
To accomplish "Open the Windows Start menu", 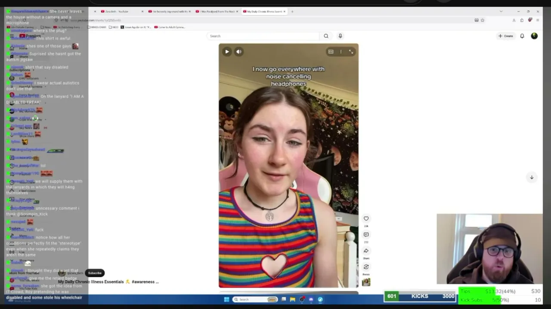I will (x=226, y=300).
